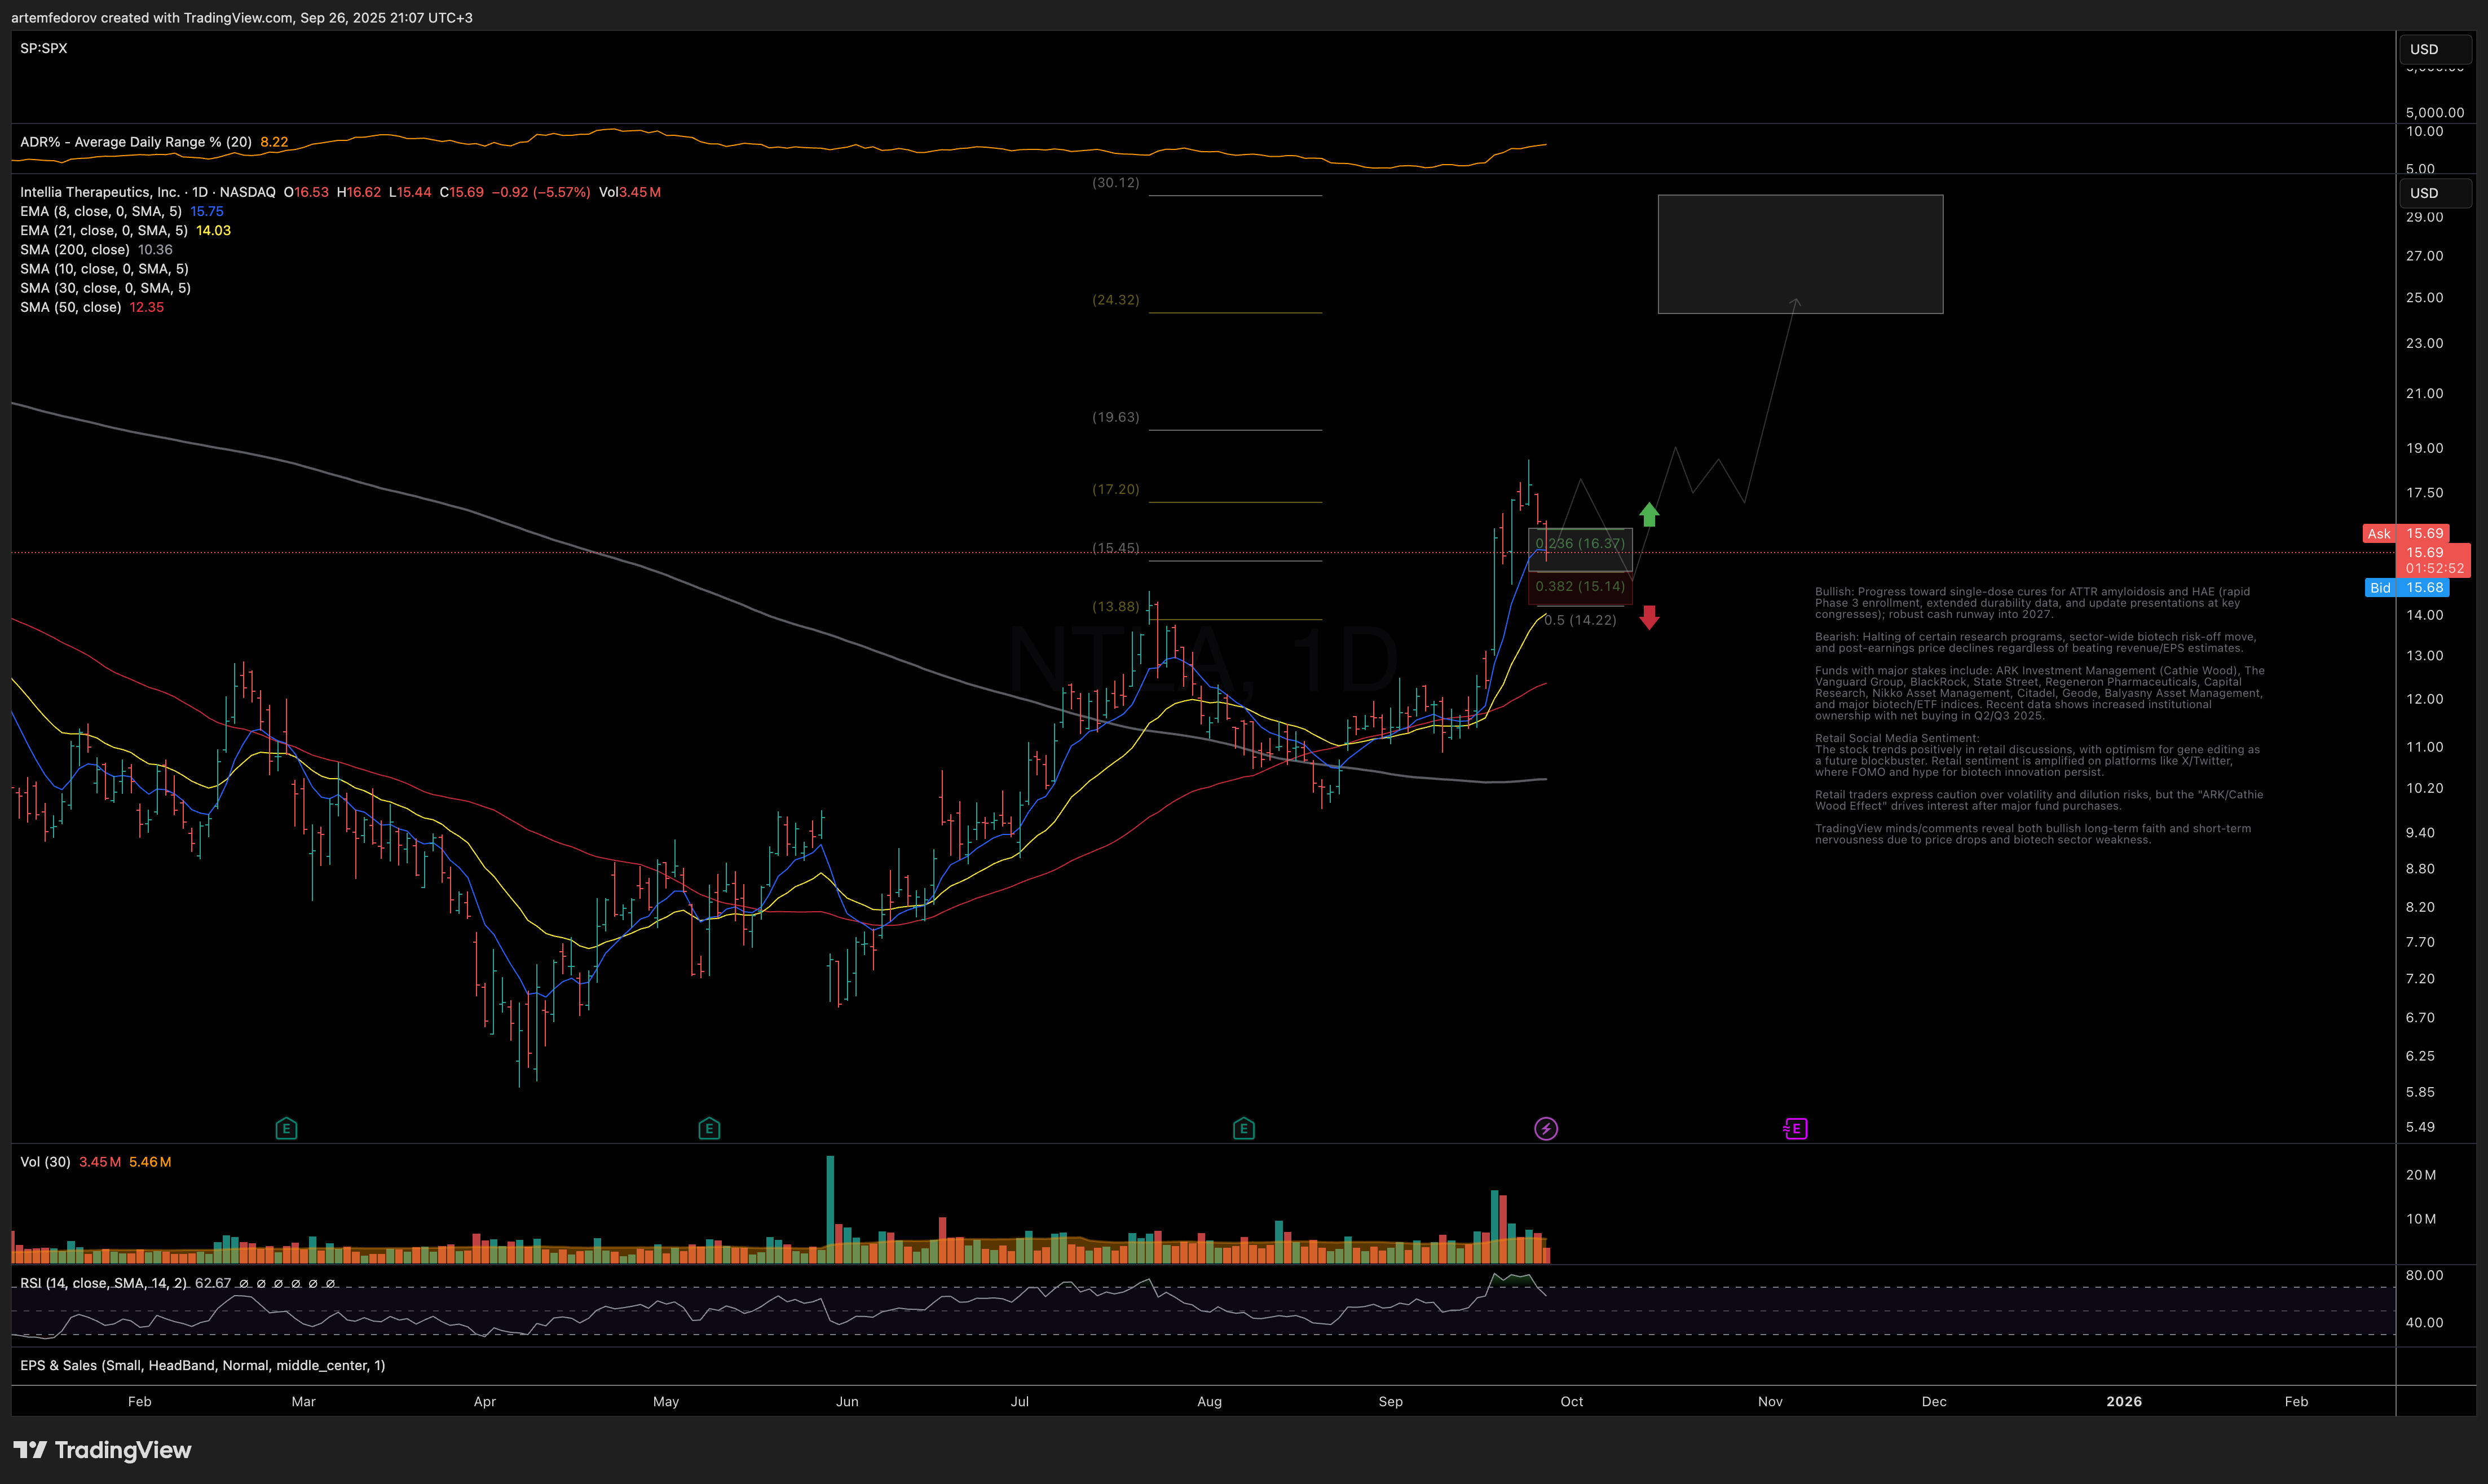Select the EMA (8, close, 0, SMA, 5) legend
The width and height of the screenshot is (2488, 1484).
pos(101,211)
